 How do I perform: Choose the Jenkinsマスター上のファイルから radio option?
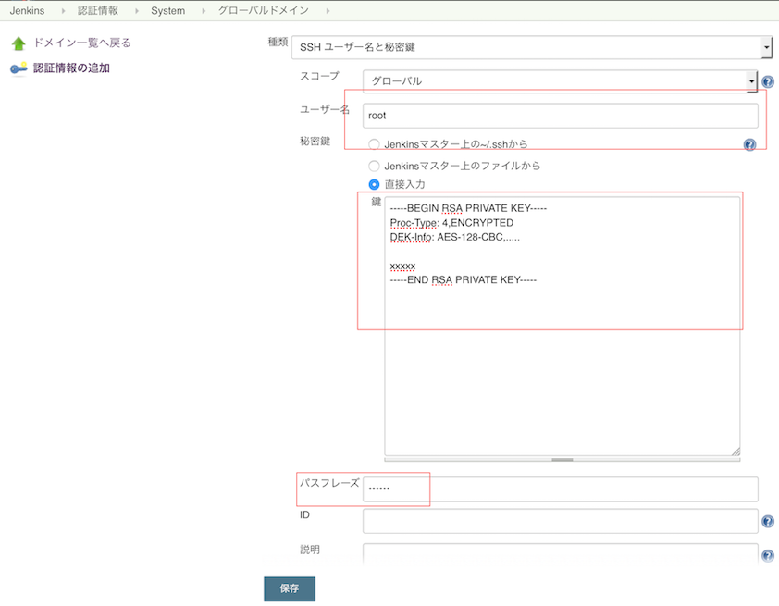(374, 166)
